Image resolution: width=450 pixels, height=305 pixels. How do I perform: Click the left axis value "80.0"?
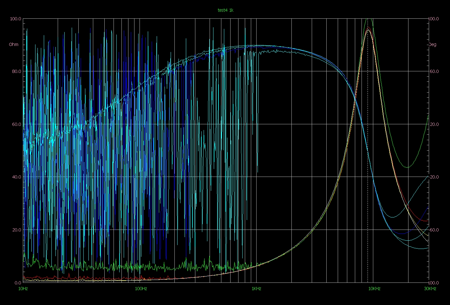pyautogui.click(x=17, y=71)
